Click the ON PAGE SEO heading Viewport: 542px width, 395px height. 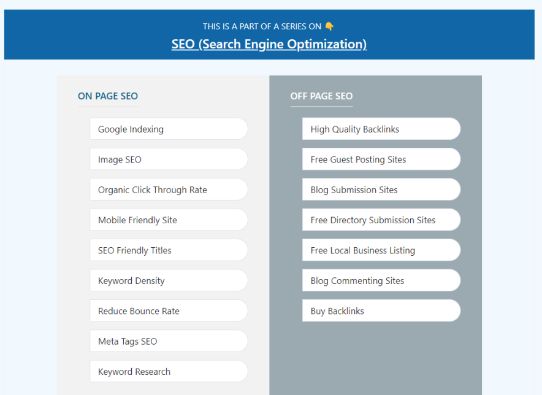point(108,96)
